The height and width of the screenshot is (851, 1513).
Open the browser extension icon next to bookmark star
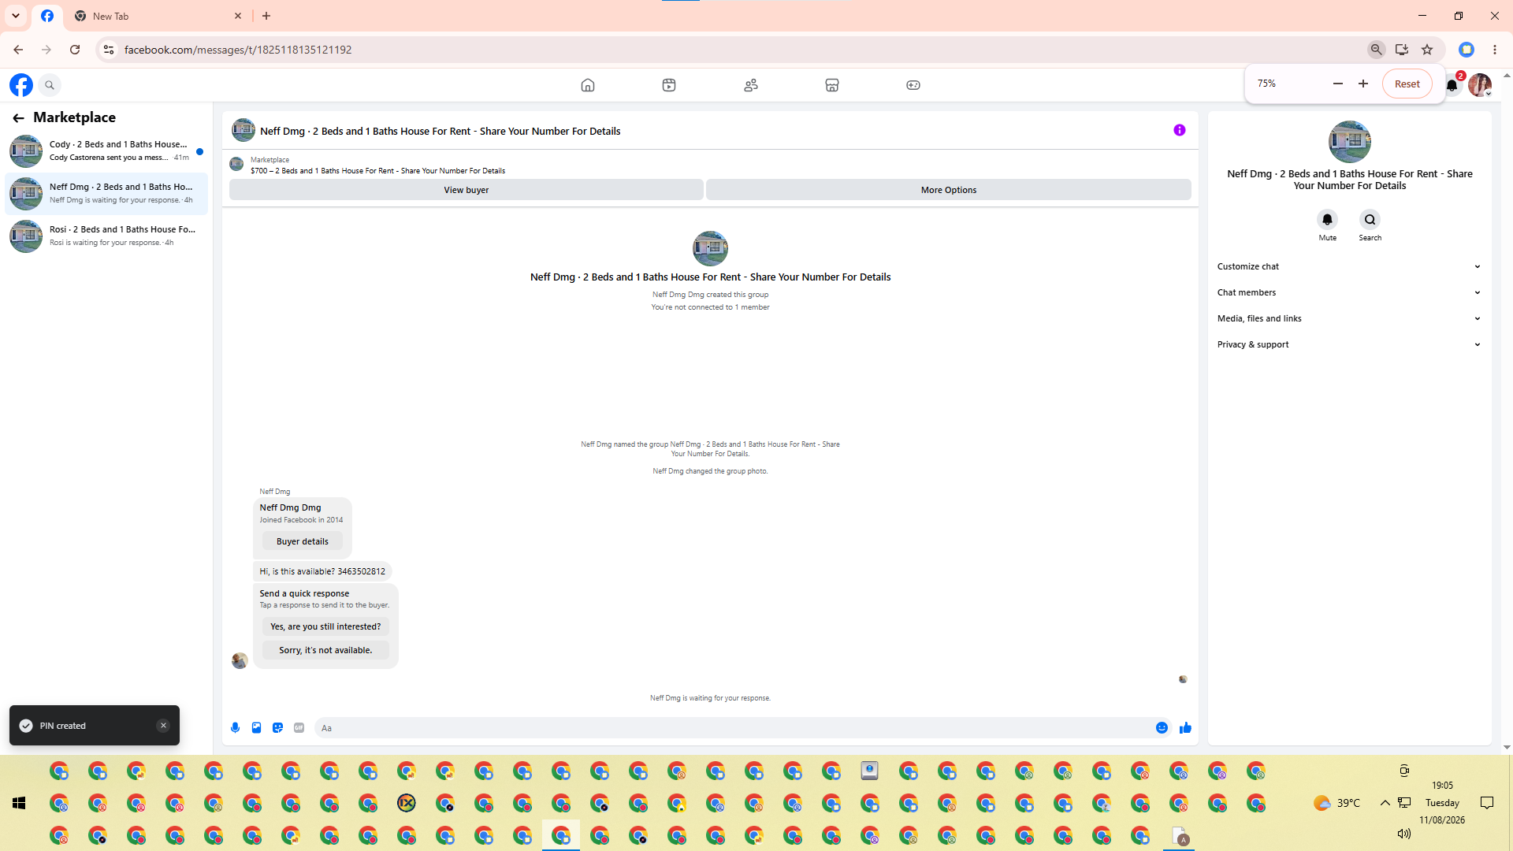1467,50
